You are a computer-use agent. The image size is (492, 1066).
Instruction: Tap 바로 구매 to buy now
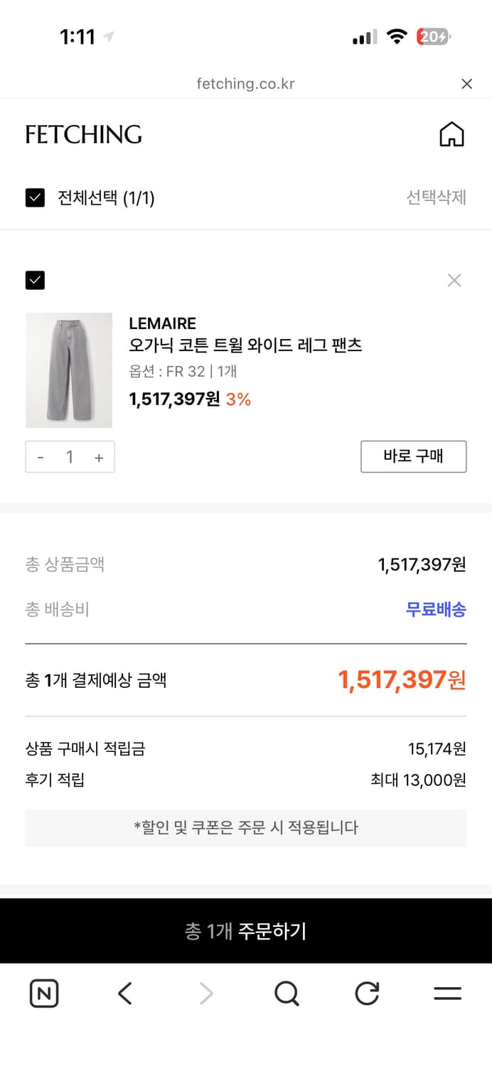pyautogui.click(x=413, y=457)
